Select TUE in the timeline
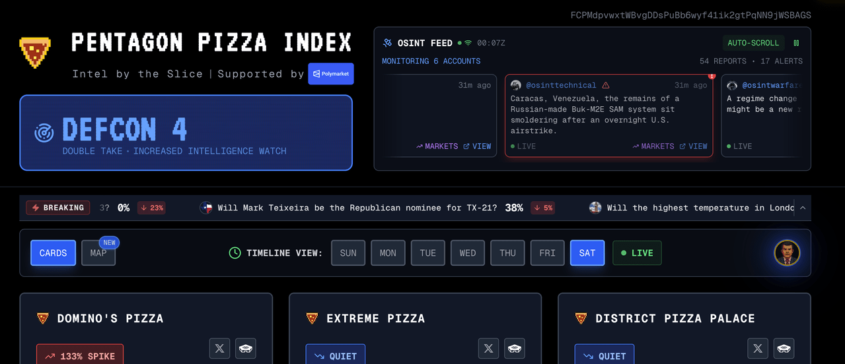Viewport: 845px width, 364px height. pyautogui.click(x=428, y=253)
